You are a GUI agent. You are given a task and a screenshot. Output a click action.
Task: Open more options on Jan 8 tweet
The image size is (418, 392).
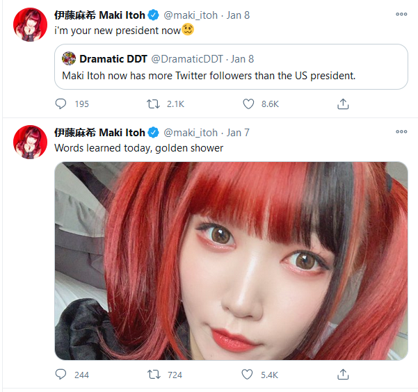tap(401, 14)
